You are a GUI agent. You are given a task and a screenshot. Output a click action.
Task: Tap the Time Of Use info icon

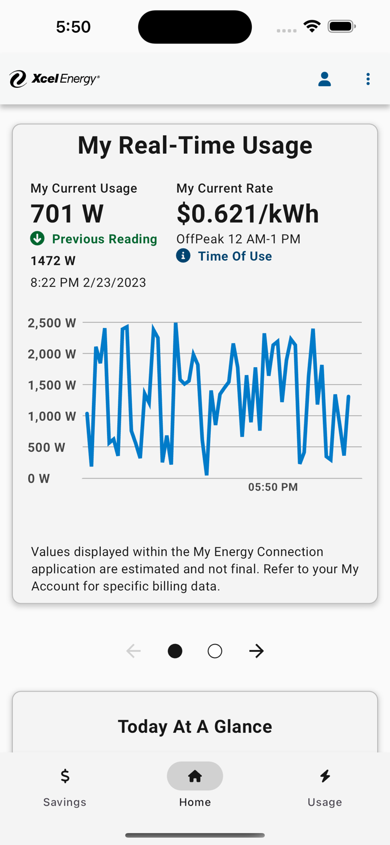(183, 256)
